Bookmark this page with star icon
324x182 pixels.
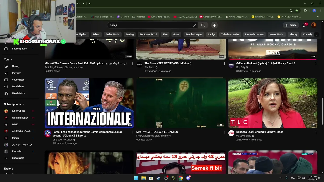pos(297,11)
